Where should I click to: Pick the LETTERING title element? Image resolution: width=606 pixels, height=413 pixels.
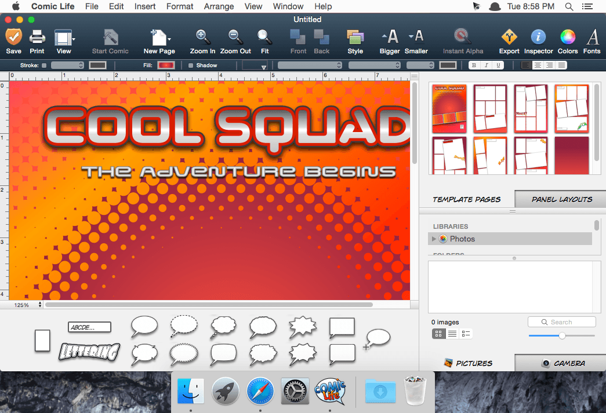coord(89,351)
